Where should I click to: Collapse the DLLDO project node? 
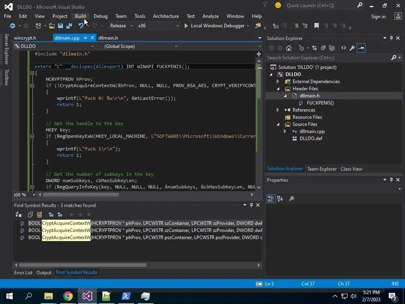[271, 74]
